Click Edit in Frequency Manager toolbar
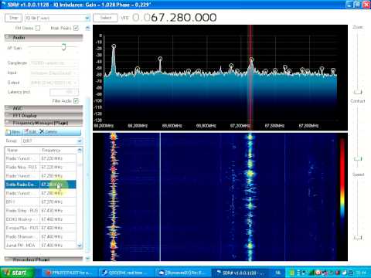The height and width of the screenshot is (278, 371). click(30, 132)
